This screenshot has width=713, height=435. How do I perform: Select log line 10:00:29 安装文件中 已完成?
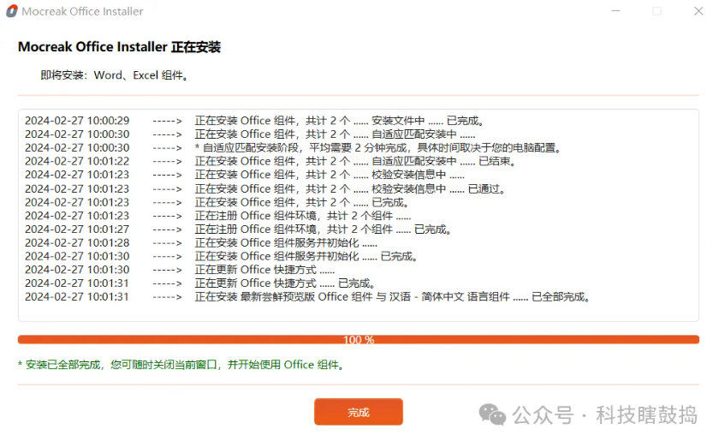(255, 121)
